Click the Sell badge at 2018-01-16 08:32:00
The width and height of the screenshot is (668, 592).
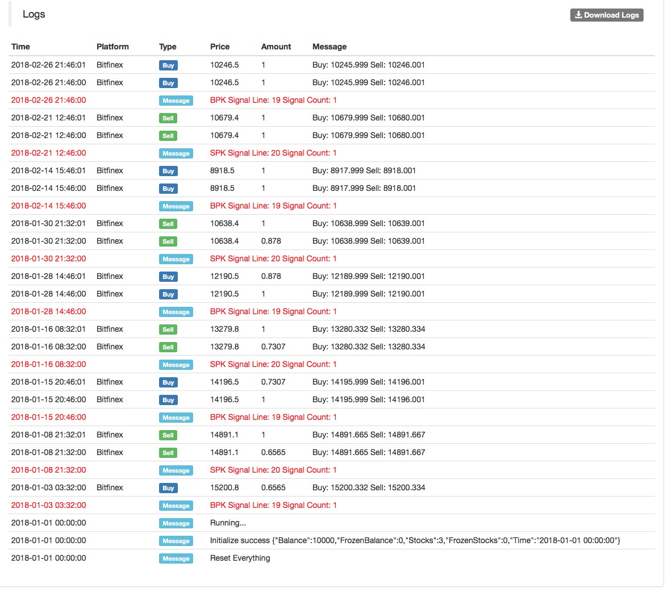[168, 347]
